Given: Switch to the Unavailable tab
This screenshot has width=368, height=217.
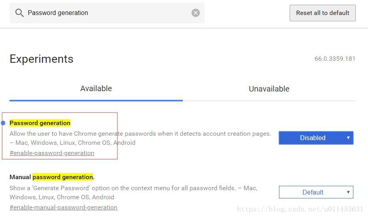Looking at the screenshot, I should [x=269, y=89].
